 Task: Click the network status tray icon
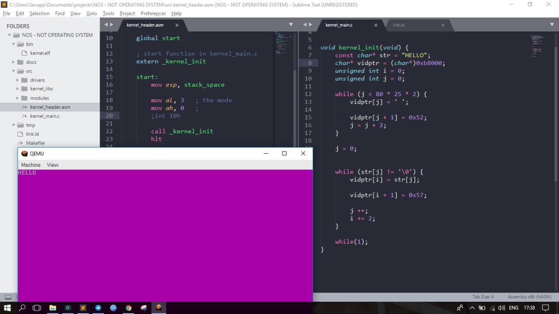click(x=492, y=308)
